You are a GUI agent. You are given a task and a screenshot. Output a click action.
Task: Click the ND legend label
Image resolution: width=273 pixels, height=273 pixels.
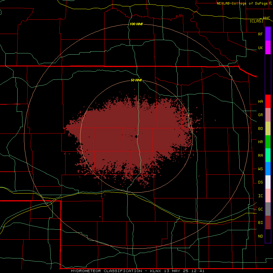pyautogui.click(x=260, y=236)
